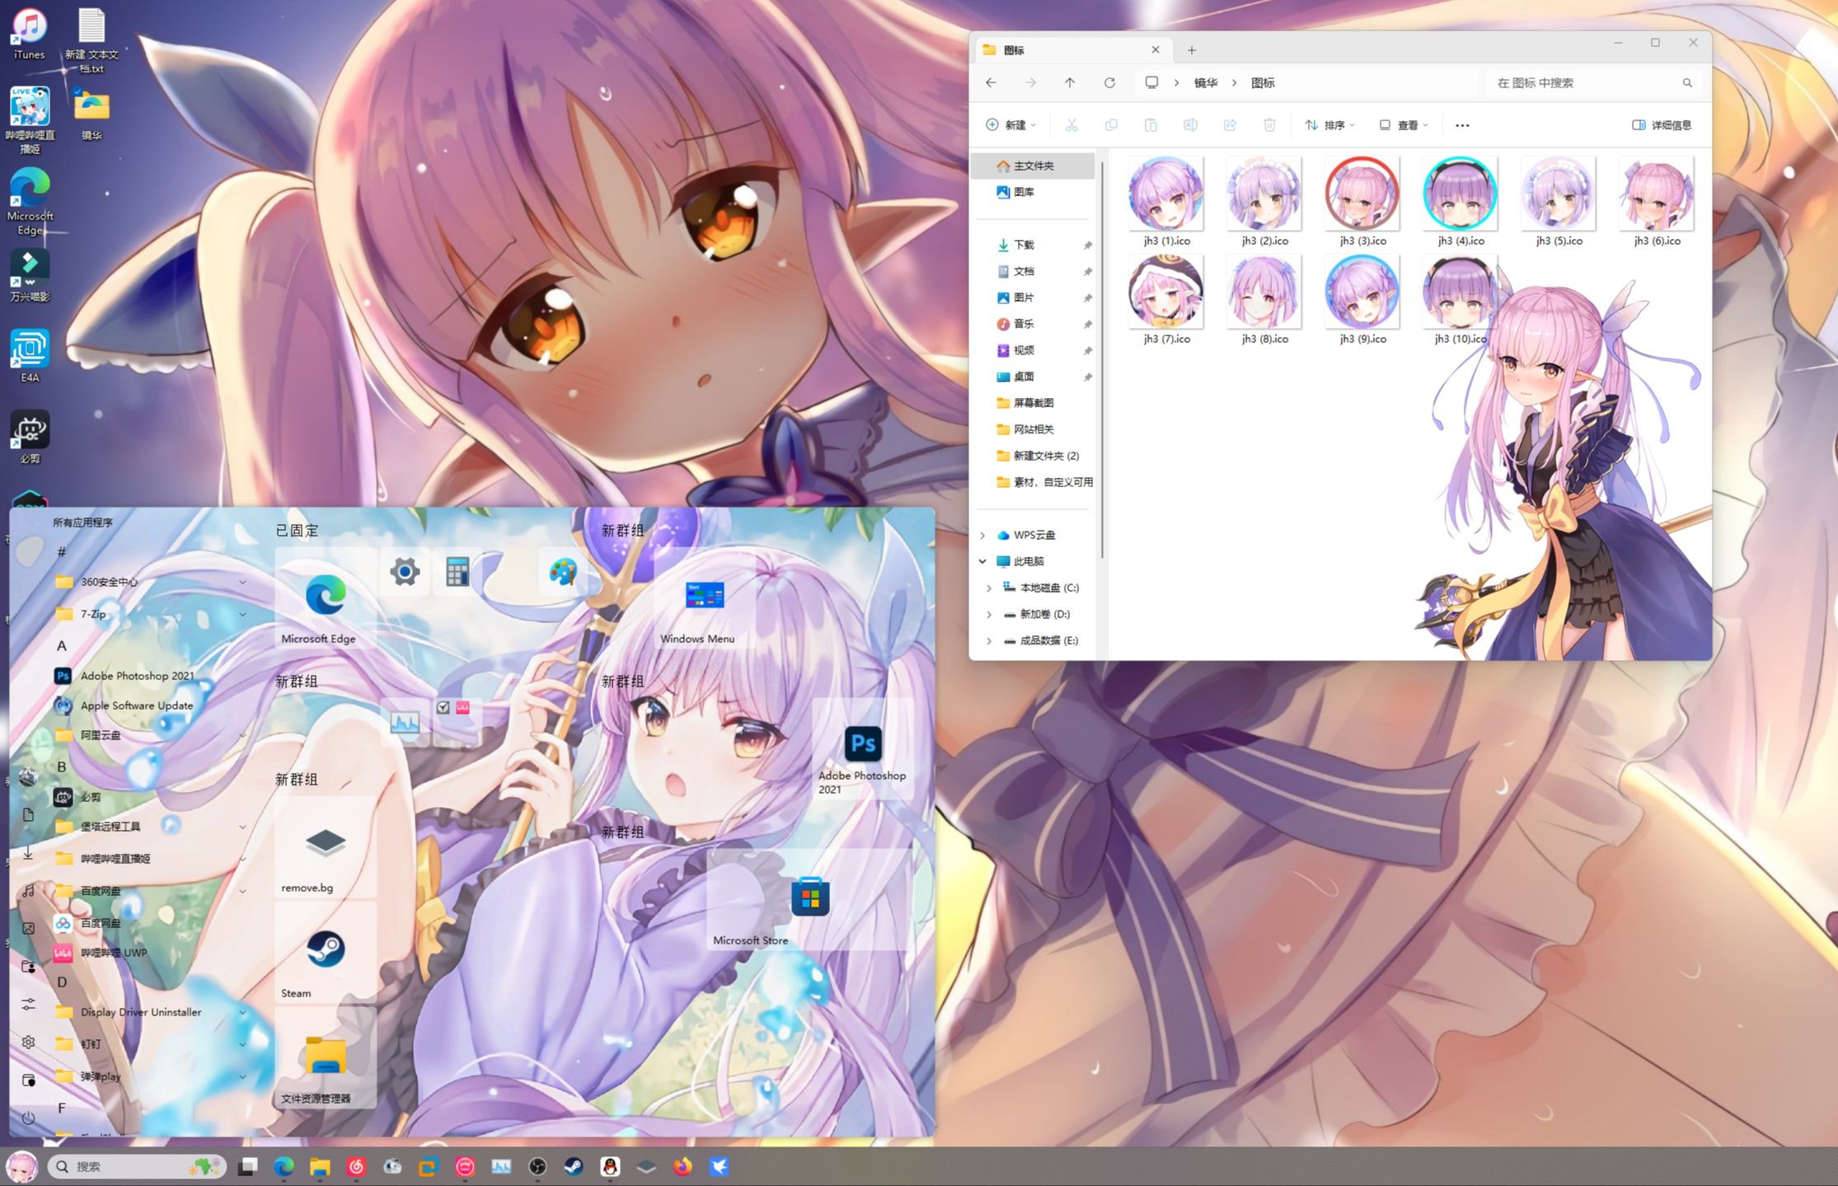Click the power icon in Start sidebar
This screenshot has height=1186, width=1838.
28,1118
